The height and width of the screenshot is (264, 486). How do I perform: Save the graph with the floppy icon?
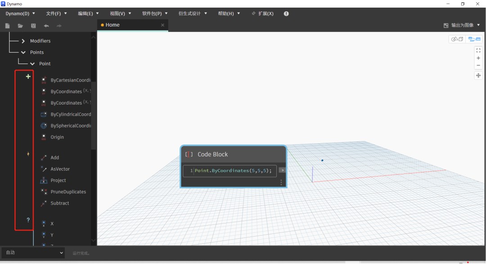(x=33, y=26)
